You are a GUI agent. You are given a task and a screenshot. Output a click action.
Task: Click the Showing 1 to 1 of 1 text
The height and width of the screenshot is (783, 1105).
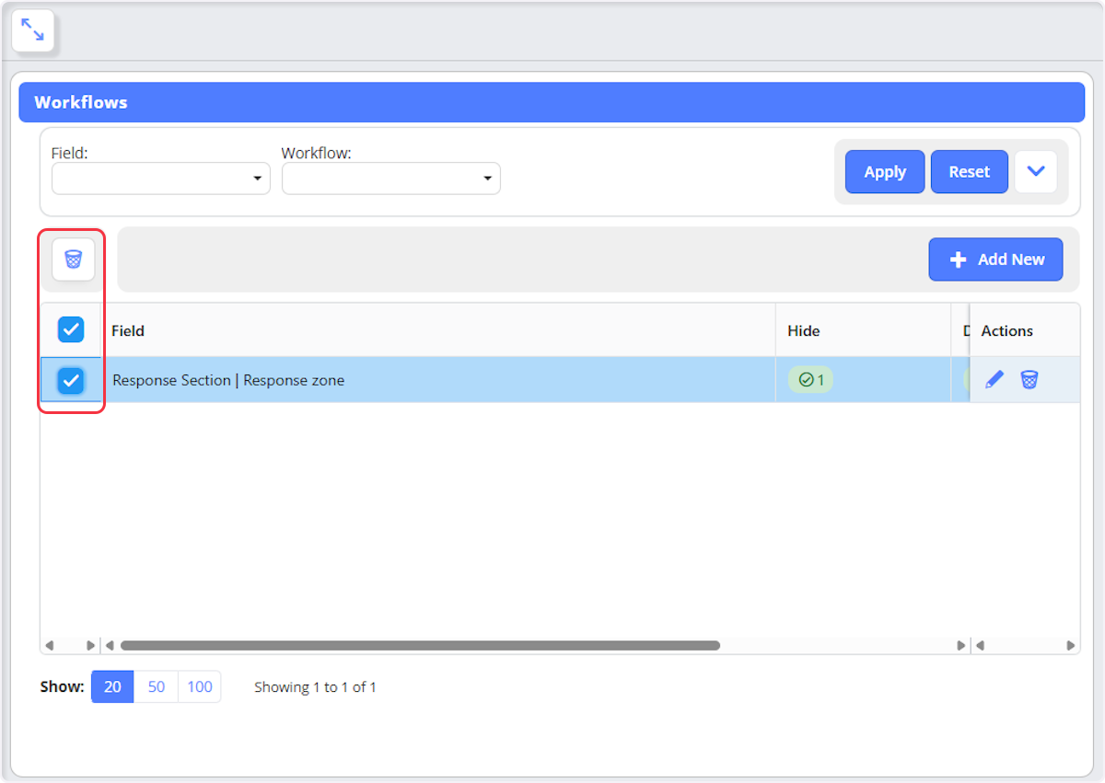315,687
